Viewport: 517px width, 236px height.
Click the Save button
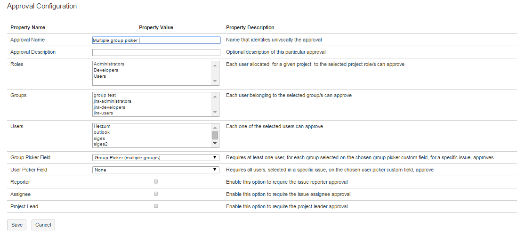point(17,225)
